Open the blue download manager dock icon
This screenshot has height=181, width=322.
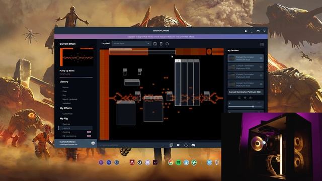pos(186,162)
